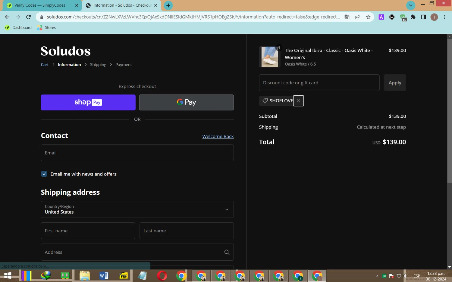The image size is (452, 282).
Task: Click the address search magnifier icon
Action: pyautogui.click(x=227, y=252)
